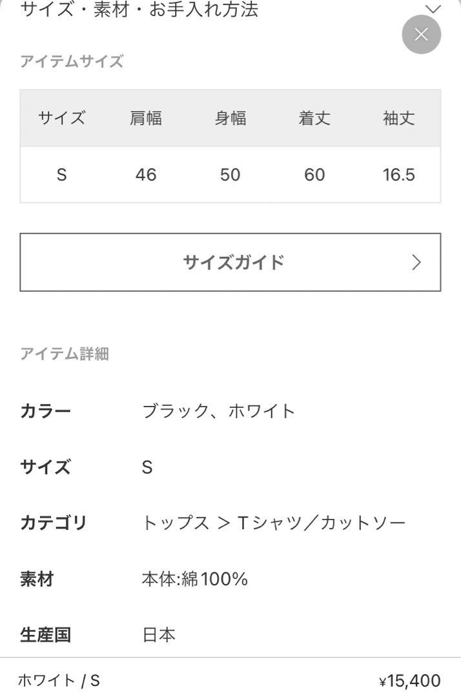
Task: Click the 肩幅 column header
Action: tap(146, 118)
